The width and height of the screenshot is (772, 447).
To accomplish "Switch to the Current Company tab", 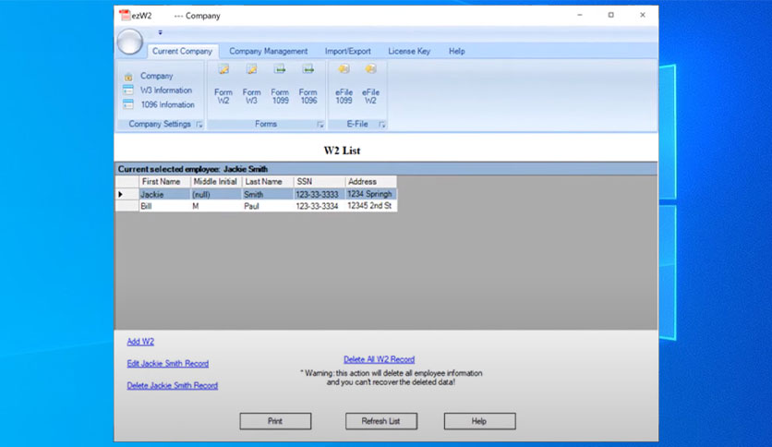I will tap(182, 51).
